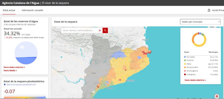This screenshot has height=99, width=224.
Task: Click the Estat column header in legend
Action: click(187, 52)
